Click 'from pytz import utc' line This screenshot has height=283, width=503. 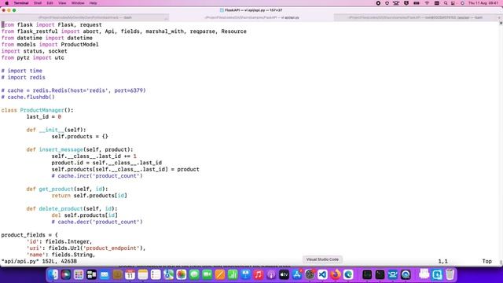click(33, 57)
